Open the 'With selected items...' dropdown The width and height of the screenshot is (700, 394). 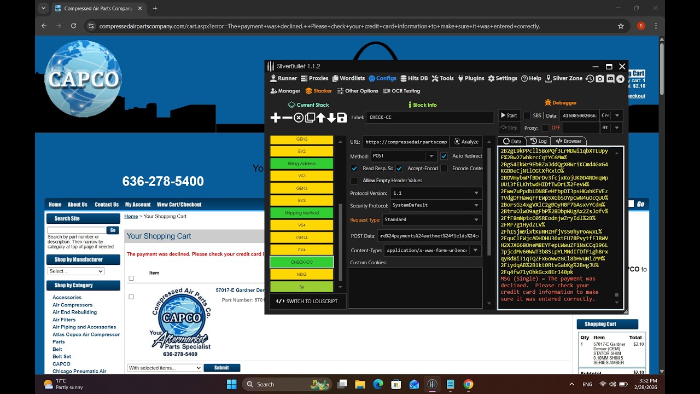165,368
